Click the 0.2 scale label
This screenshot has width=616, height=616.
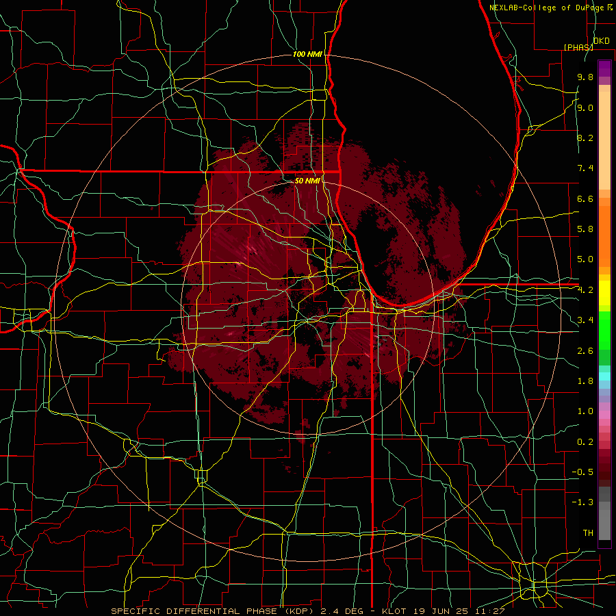[585, 442]
